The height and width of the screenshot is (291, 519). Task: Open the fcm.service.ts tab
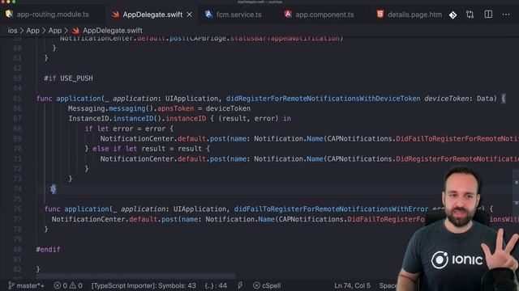[x=238, y=15]
